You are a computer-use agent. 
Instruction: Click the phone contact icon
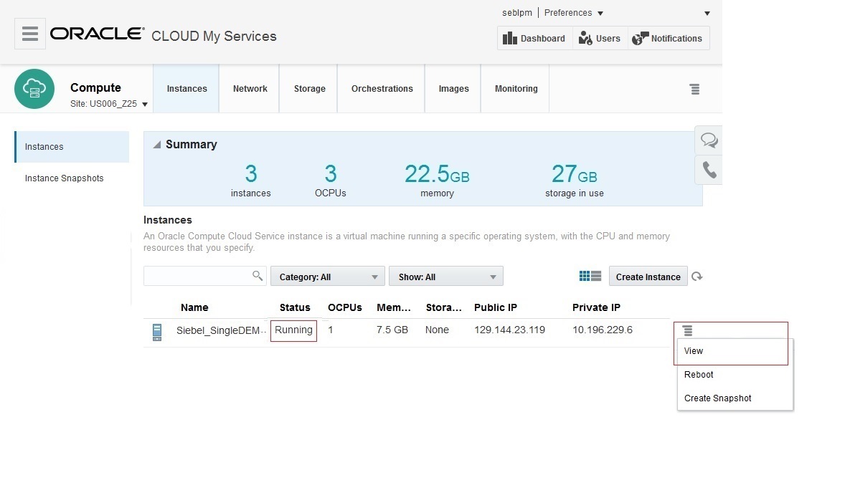pos(709,170)
